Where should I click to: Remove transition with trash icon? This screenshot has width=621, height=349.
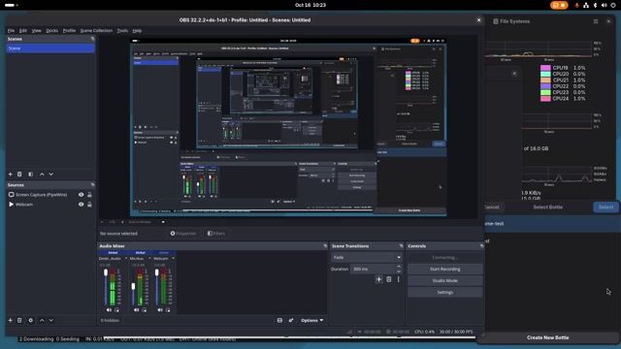point(389,279)
